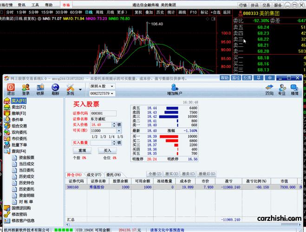Open 修改客户信息 in the sidebar
Viewport: 306px width, 232px height.
pos(23,220)
